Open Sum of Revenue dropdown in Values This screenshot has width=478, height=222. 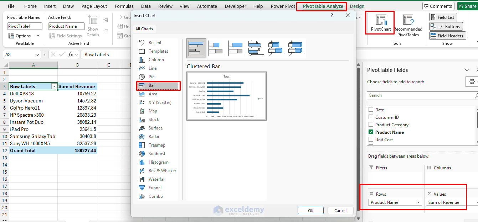tap(477, 202)
